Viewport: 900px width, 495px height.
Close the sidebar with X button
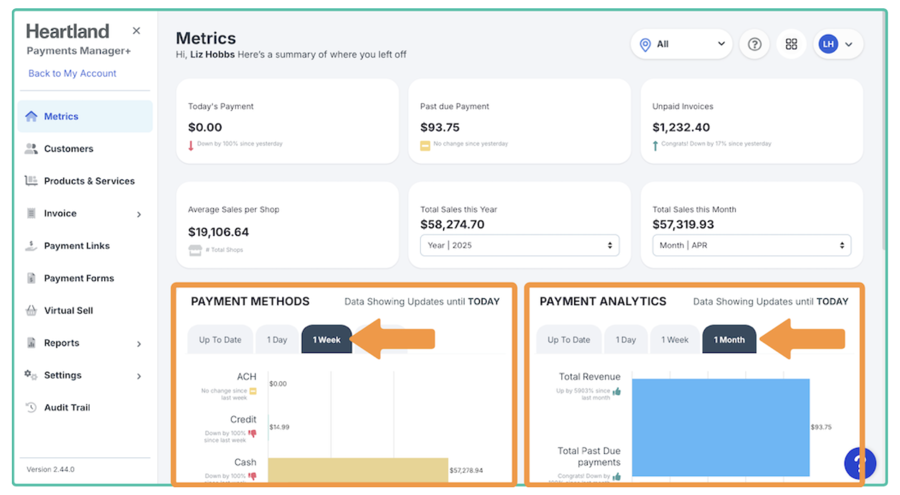click(136, 31)
